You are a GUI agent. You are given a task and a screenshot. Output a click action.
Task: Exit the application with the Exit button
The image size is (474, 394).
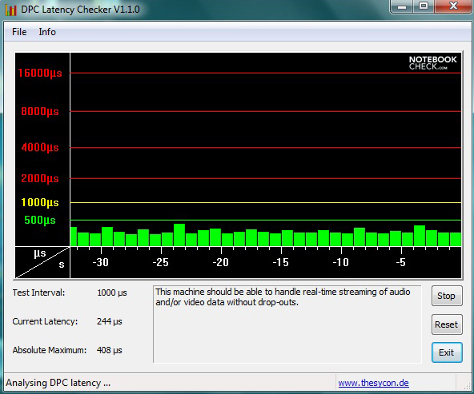pyautogui.click(x=447, y=352)
